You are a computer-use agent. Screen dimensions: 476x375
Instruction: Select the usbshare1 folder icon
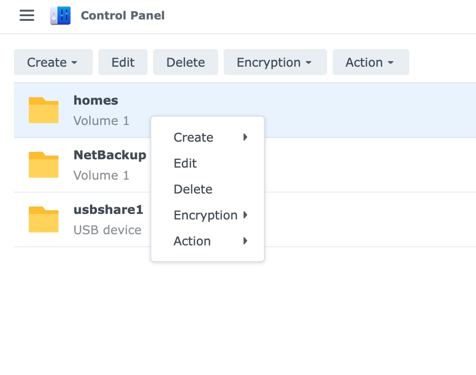point(44,219)
